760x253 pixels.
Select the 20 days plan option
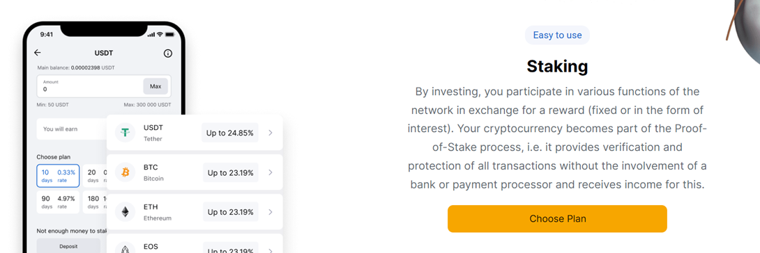point(95,176)
